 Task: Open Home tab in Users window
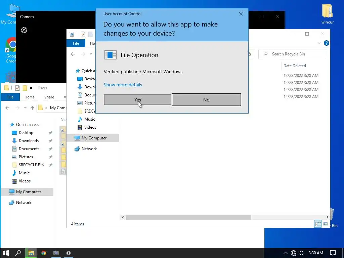pyautogui.click(x=30, y=97)
